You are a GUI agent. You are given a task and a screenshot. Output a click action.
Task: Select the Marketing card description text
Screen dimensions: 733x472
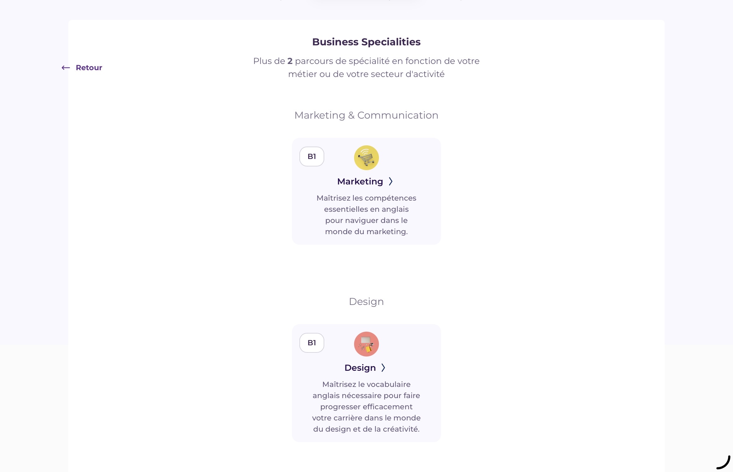pyautogui.click(x=366, y=215)
